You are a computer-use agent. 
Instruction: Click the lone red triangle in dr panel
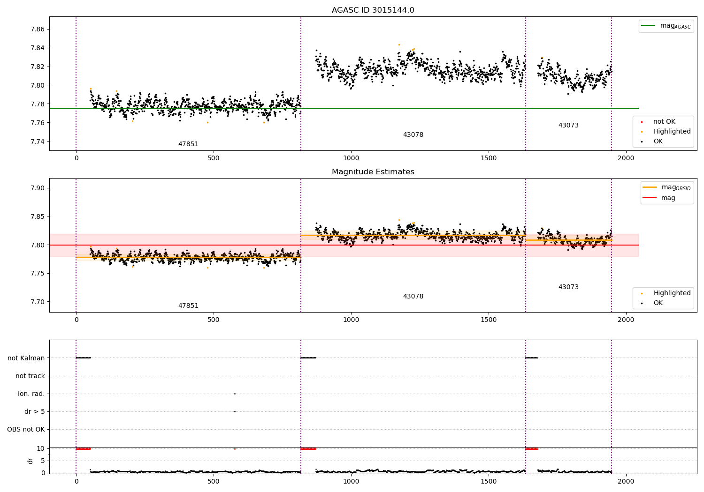click(235, 449)
